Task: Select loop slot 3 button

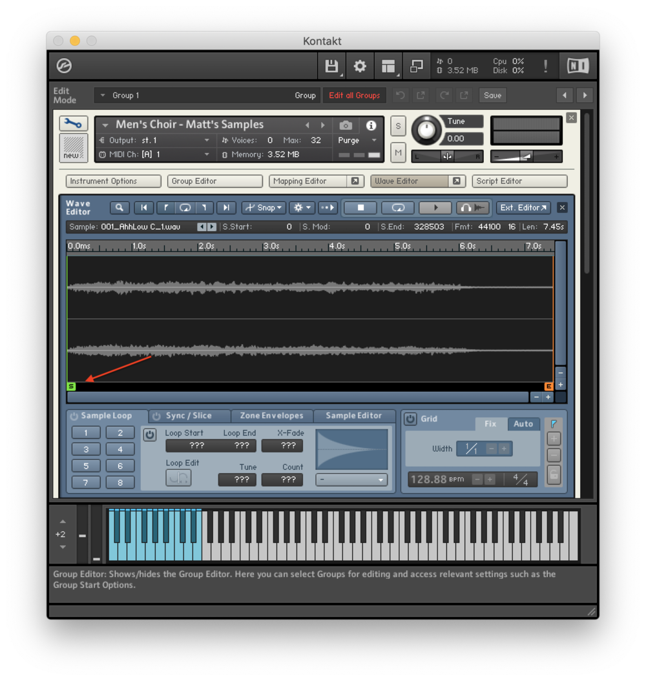Action: click(x=86, y=449)
